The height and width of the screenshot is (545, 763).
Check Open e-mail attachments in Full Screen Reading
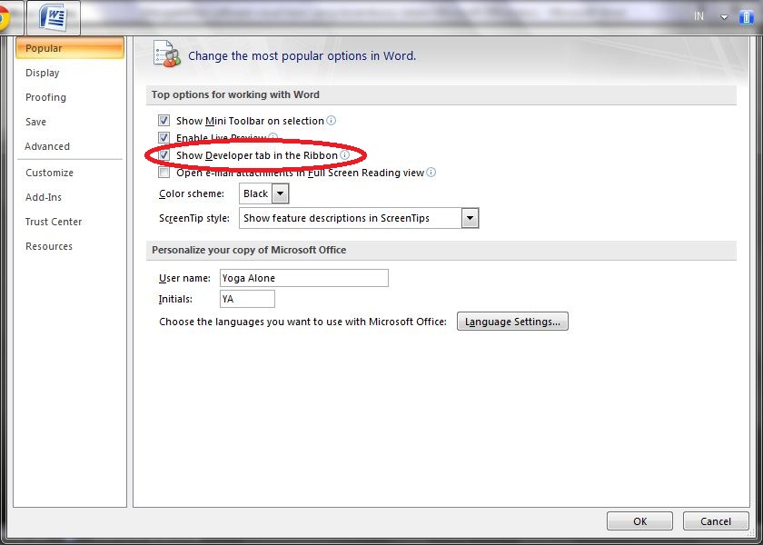pos(164,173)
